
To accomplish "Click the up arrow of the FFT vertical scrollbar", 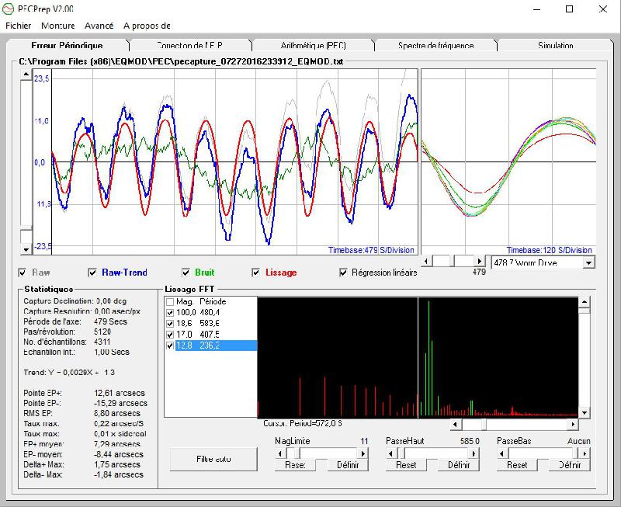I will pyautogui.click(x=585, y=301).
